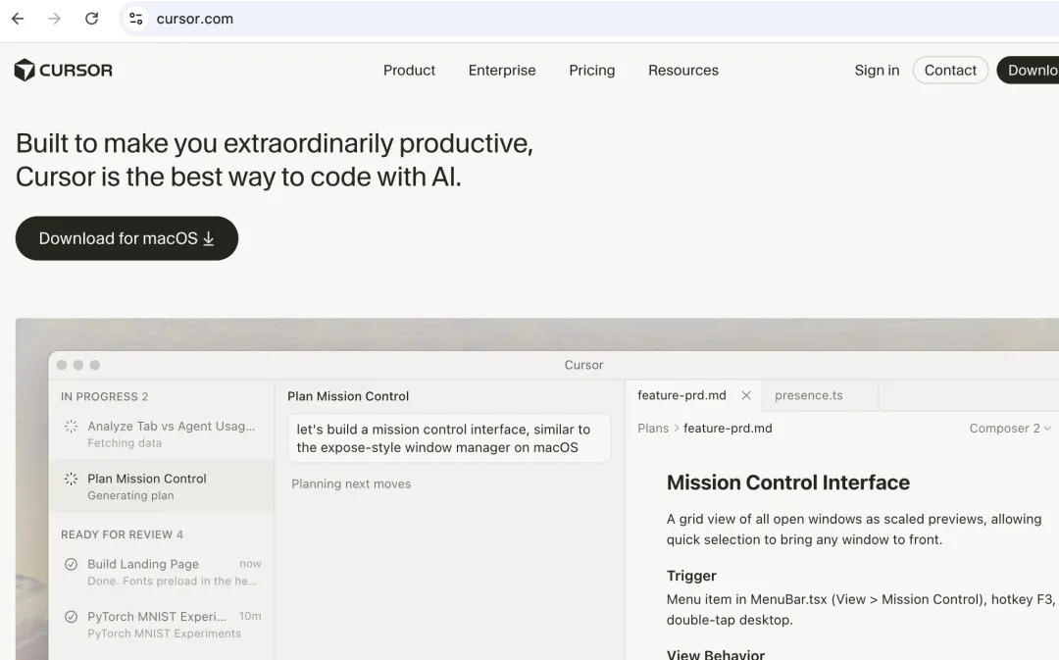Click Download for macOS button

pyautogui.click(x=126, y=238)
